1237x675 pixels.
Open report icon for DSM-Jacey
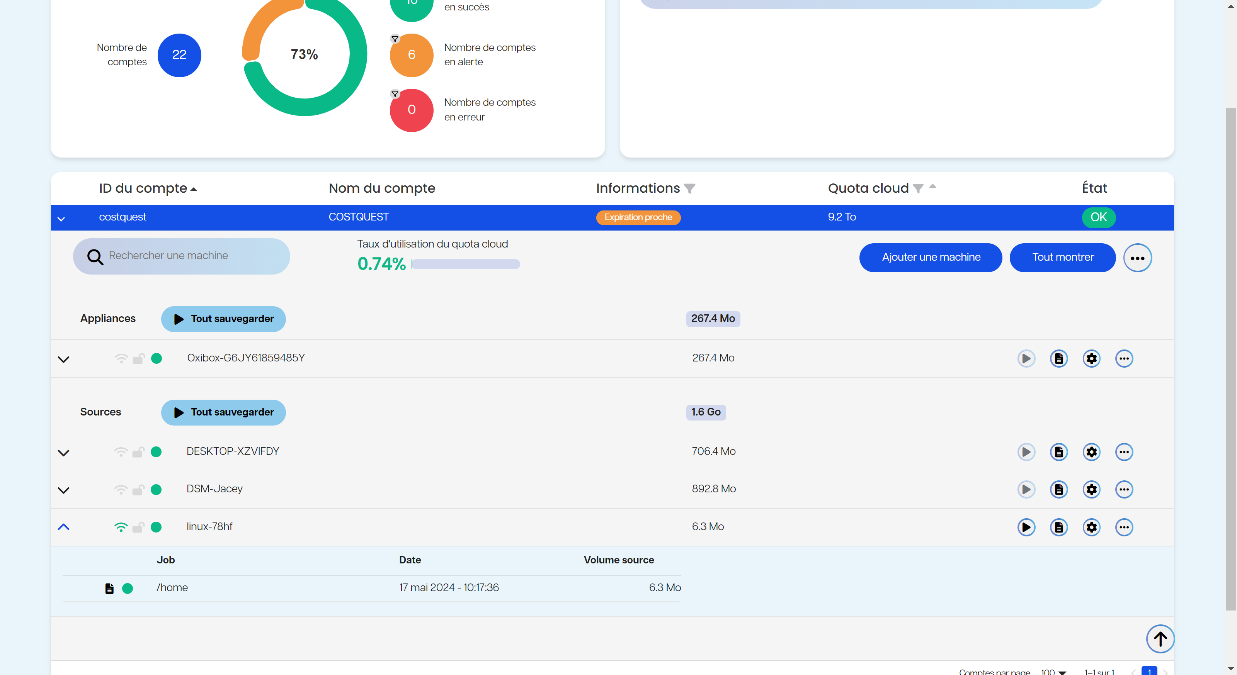[x=1059, y=489]
